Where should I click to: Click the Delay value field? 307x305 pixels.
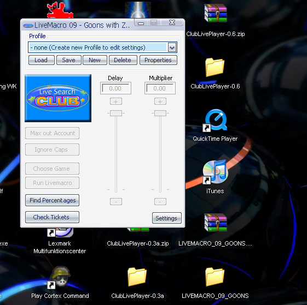pos(115,88)
